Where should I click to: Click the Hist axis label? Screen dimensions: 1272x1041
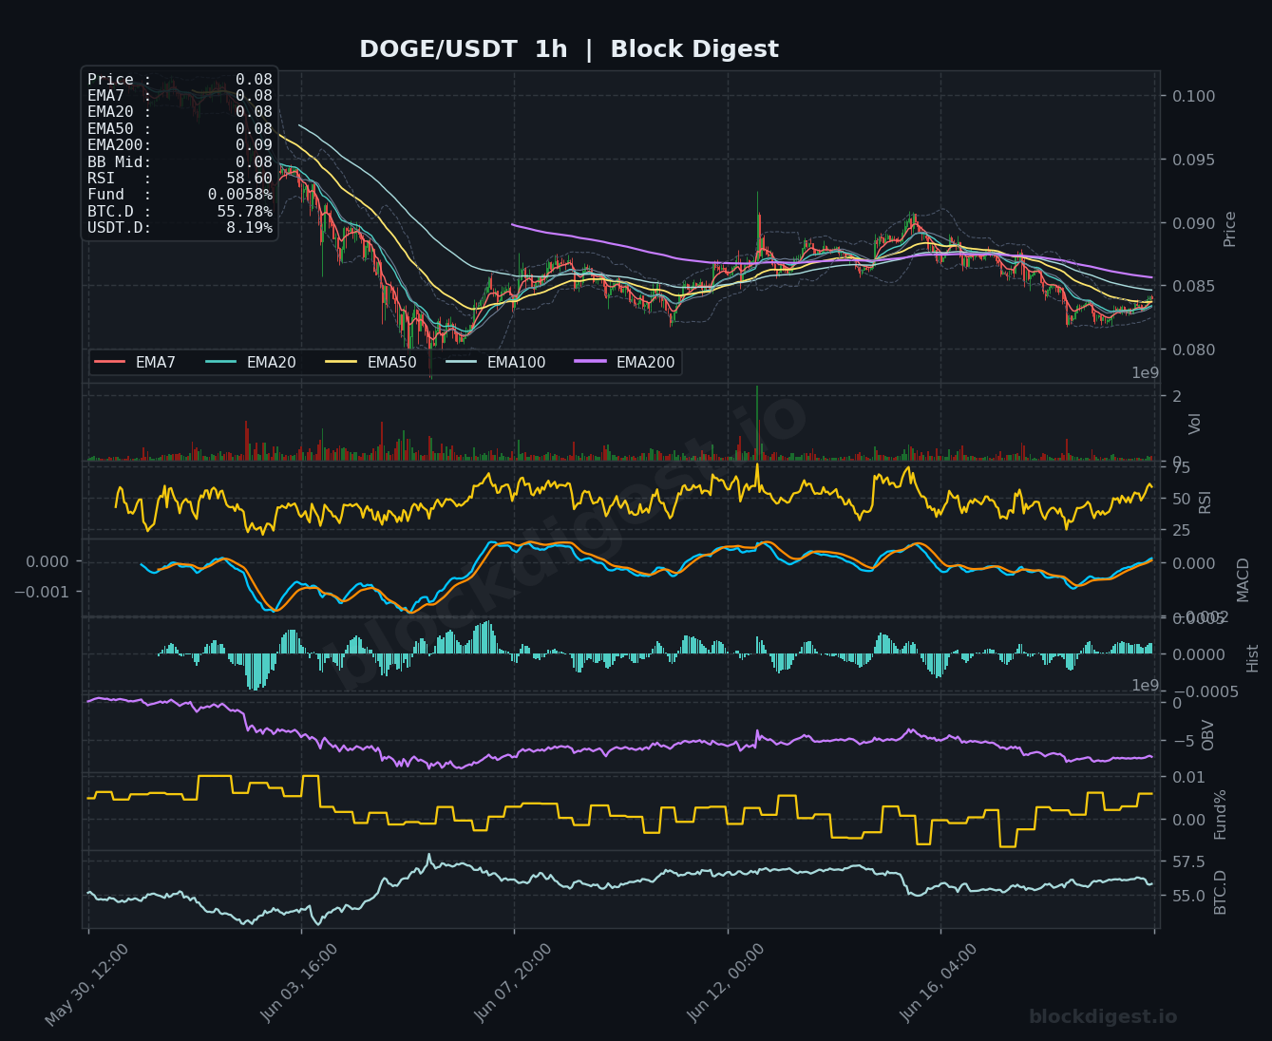[1253, 657]
